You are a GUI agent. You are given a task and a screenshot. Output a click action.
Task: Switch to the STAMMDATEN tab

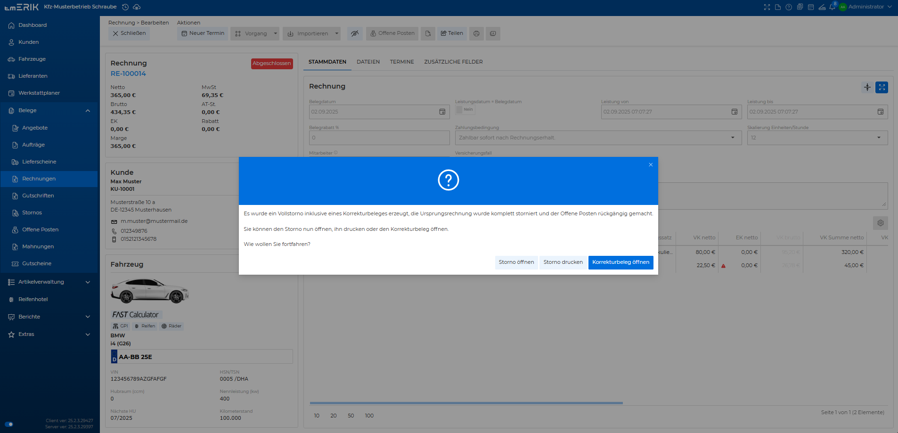click(327, 62)
